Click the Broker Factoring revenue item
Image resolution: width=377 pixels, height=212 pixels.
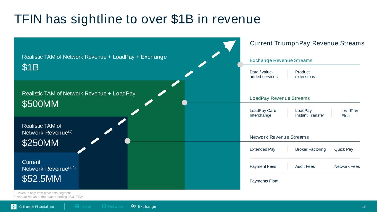click(310, 149)
